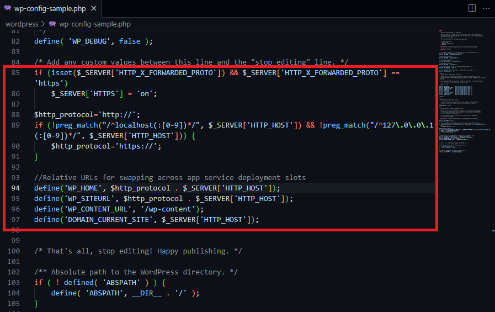Viewport: 495px width, 312px height.
Task: Click first preg_match call on line 89
Action: (x=77, y=125)
